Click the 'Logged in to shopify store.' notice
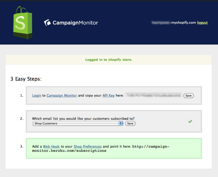 click(x=109, y=60)
